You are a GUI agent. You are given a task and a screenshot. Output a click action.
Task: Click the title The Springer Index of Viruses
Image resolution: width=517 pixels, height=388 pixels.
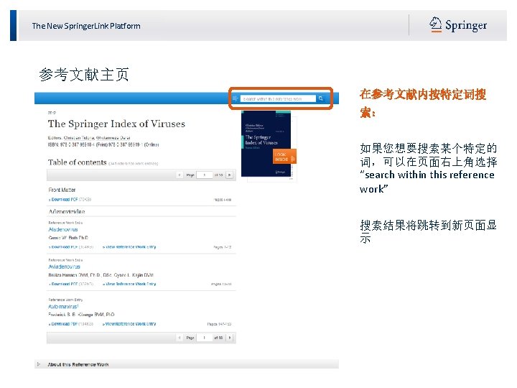(x=116, y=124)
